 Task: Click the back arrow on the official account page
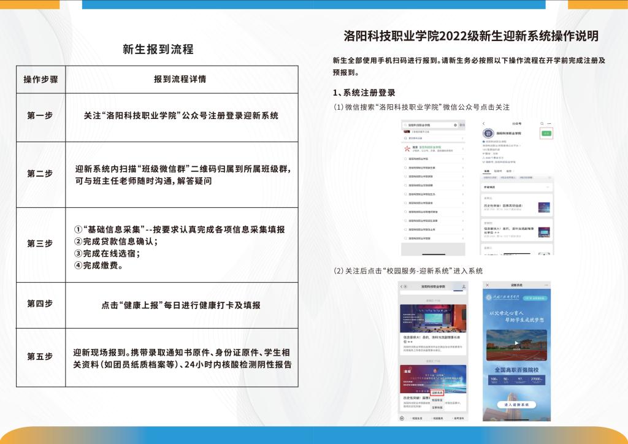[x=484, y=124]
